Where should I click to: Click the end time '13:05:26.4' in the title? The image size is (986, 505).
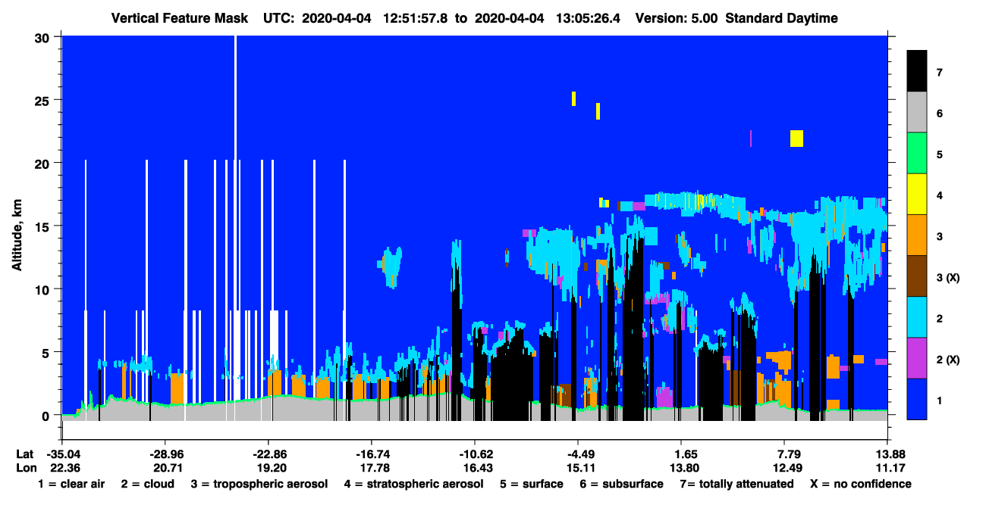click(588, 18)
